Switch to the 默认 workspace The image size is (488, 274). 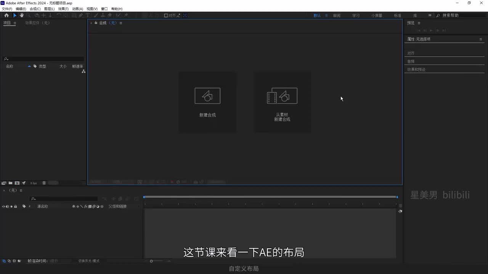pos(317,16)
